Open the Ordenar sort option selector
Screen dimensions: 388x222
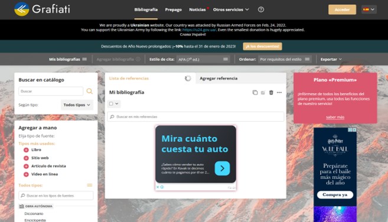285,59
